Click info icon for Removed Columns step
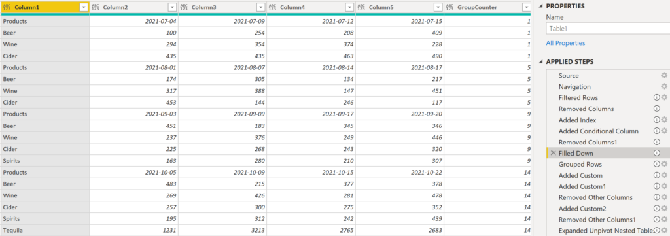670x236 pixels. (x=657, y=109)
